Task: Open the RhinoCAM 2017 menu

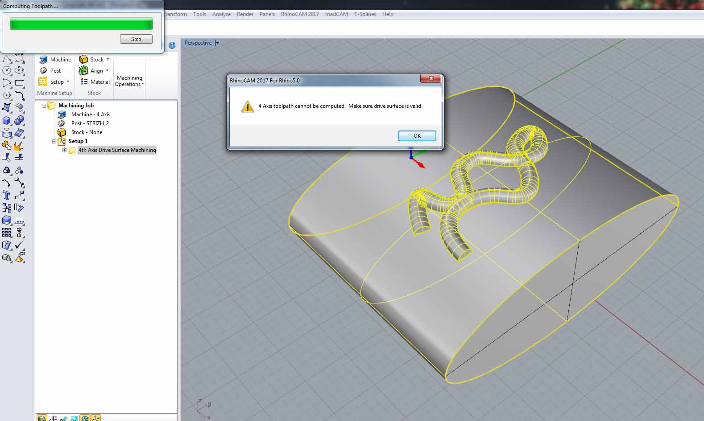Action: (299, 14)
